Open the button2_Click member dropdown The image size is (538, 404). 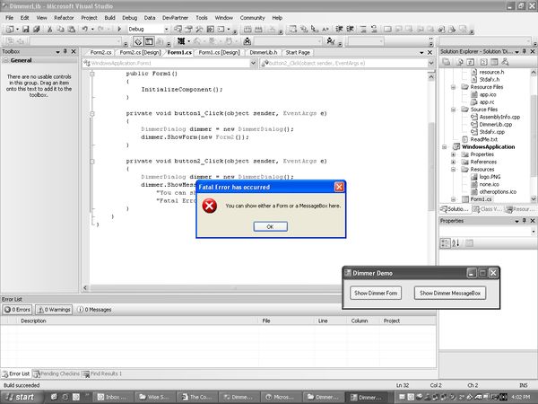[x=431, y=63]
